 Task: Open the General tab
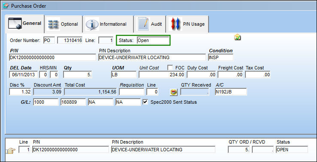coord(24,24)
